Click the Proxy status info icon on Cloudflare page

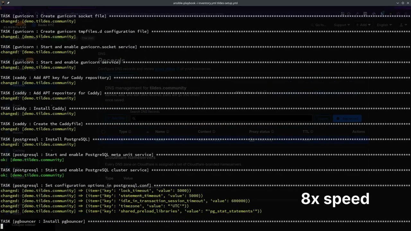[x=273, y=132]
